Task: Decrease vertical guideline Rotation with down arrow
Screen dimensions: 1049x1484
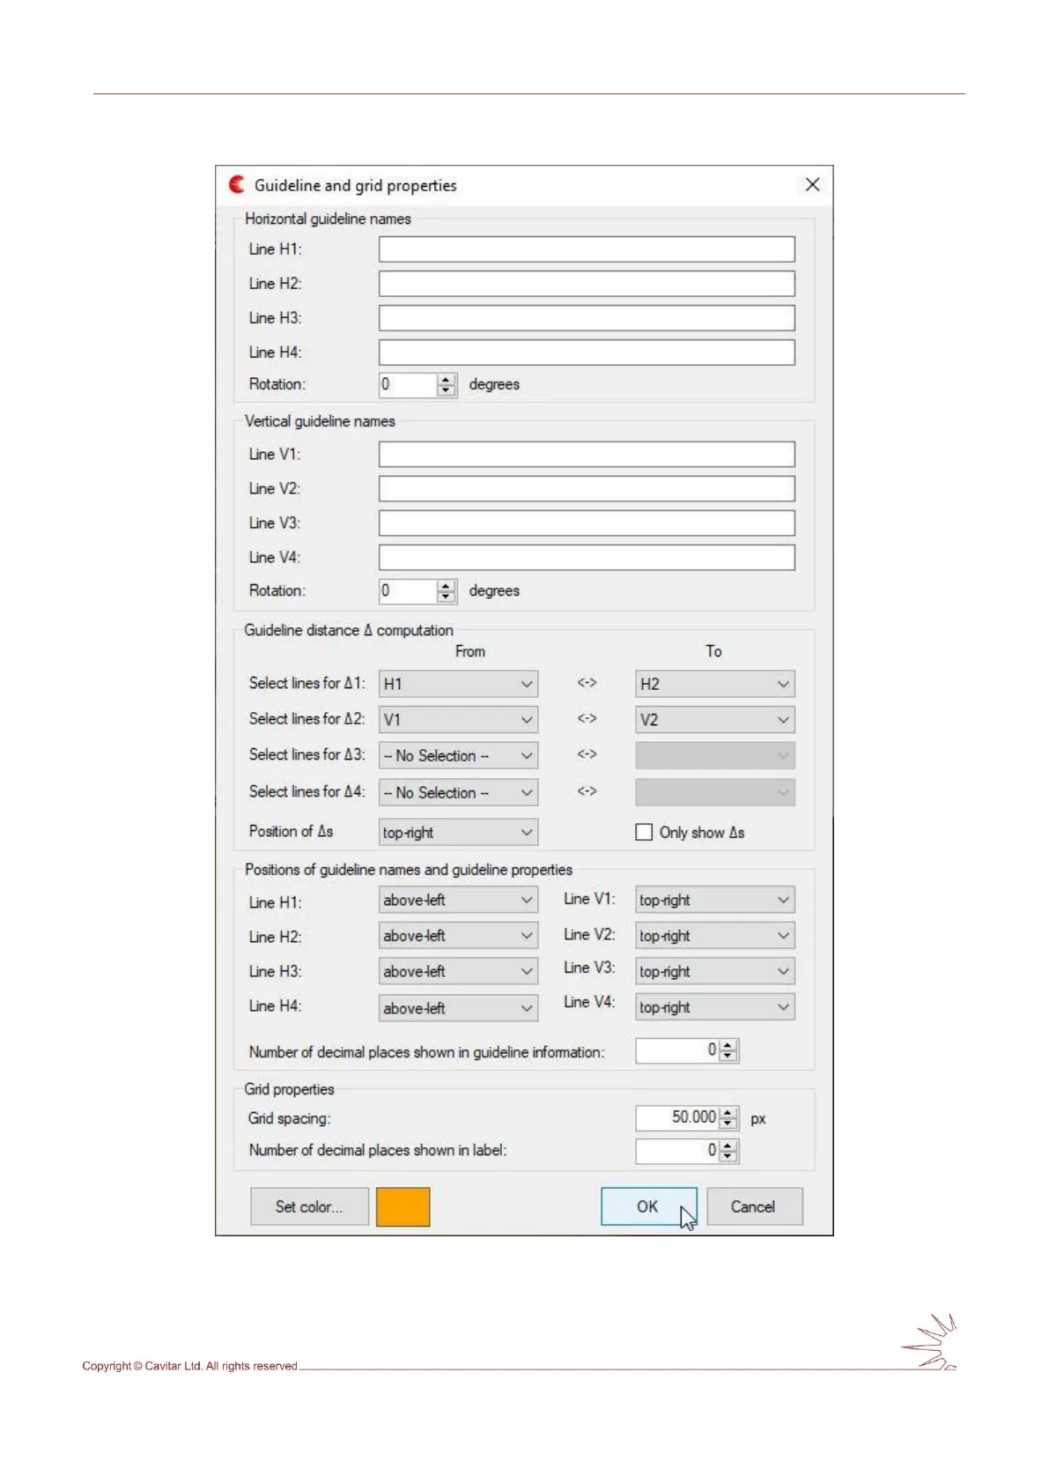Action: point(447,597)
